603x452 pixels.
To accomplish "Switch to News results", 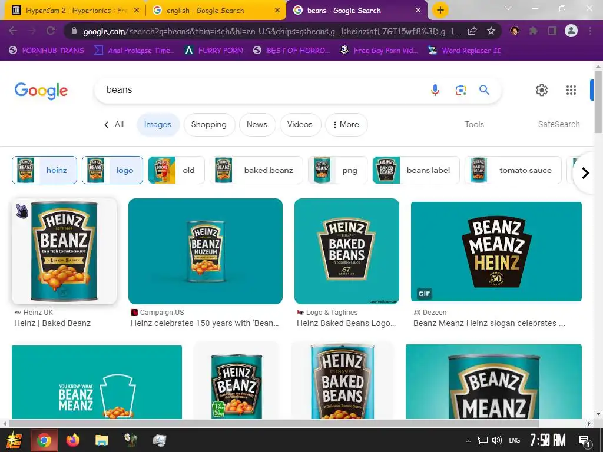I will (257, 125).
